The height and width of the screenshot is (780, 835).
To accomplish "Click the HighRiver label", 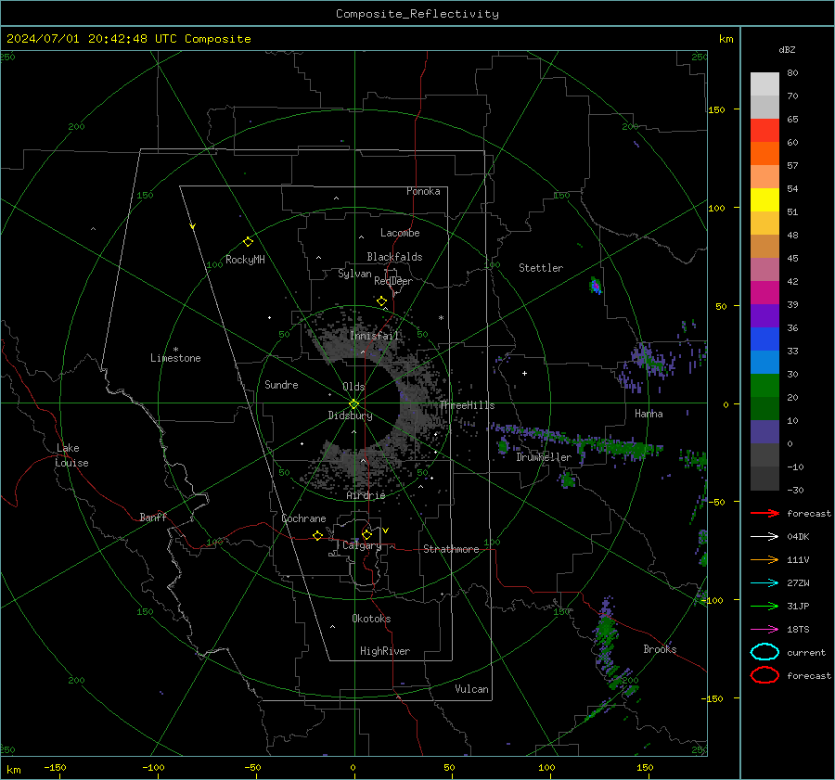I will click(x=385, y=651).
